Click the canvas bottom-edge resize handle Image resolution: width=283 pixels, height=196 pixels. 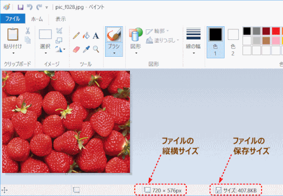66,174
